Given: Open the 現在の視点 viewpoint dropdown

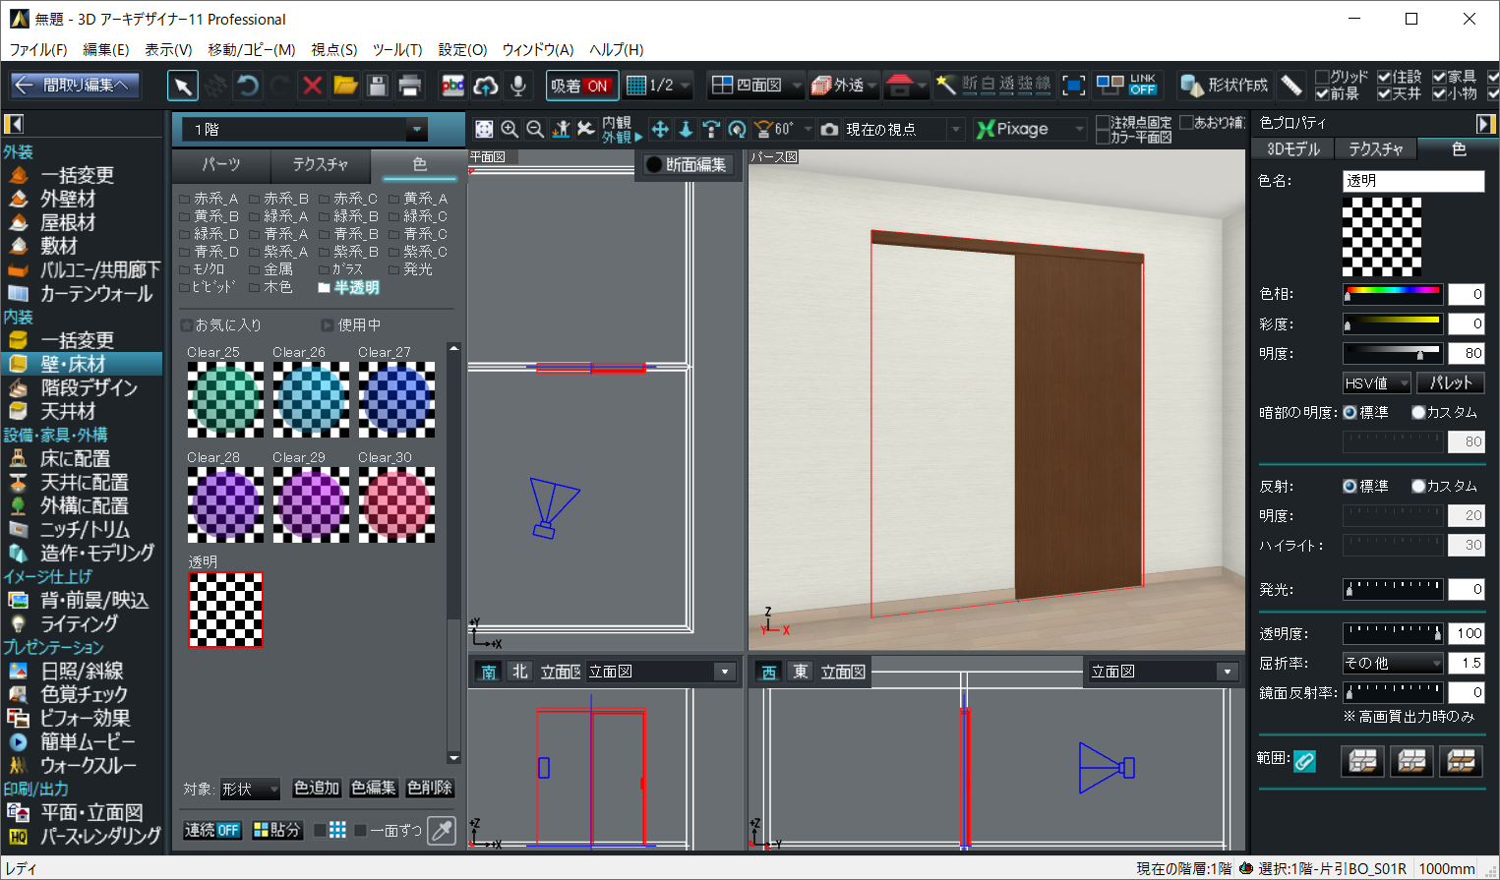Looking at the screenshot, I should click(x=955, y=130).
